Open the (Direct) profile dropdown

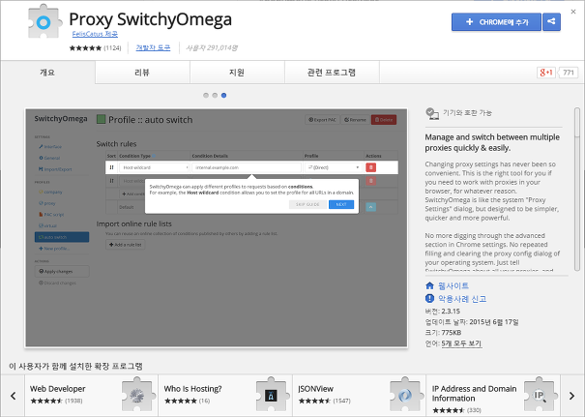coord(334,167)
